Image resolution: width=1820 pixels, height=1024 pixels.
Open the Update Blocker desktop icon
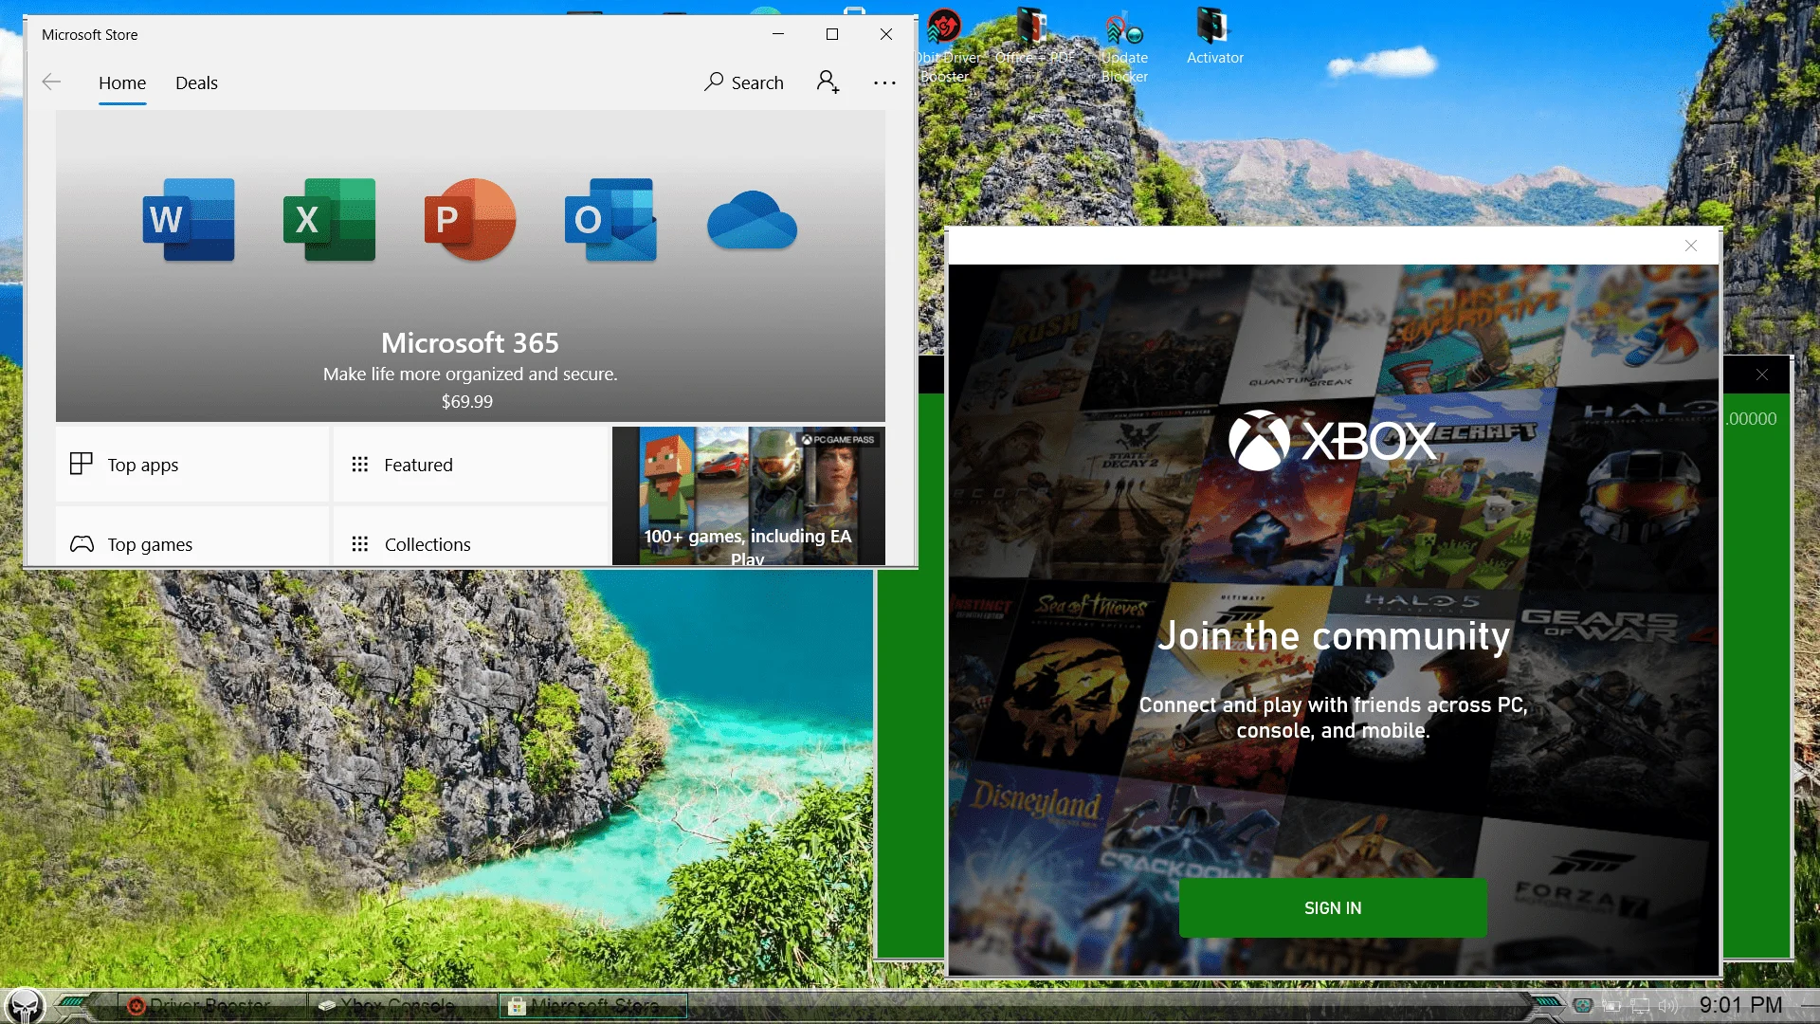[1124, 46]
